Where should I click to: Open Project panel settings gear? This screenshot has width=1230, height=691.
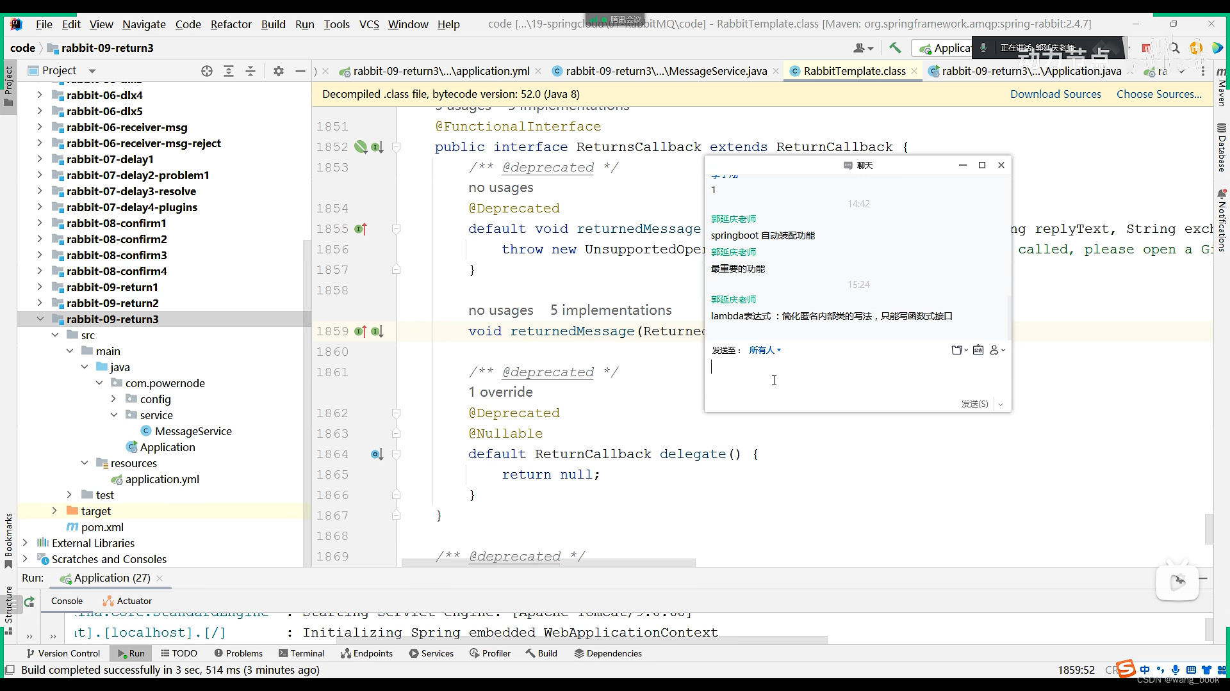click(278, 71)
